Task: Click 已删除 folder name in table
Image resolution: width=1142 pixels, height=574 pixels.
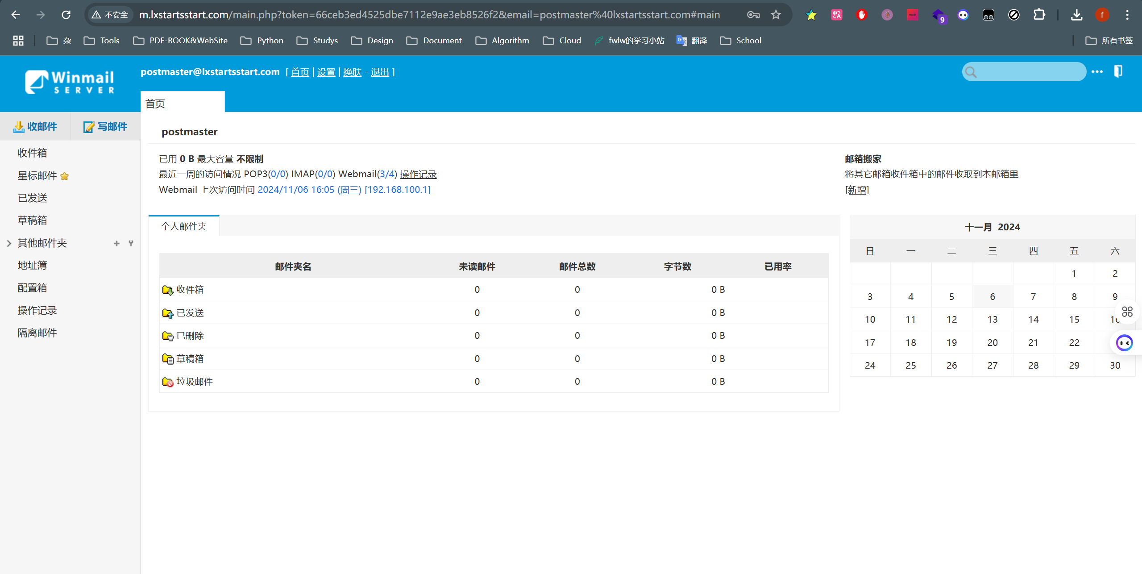Action: tap(190, 336)
